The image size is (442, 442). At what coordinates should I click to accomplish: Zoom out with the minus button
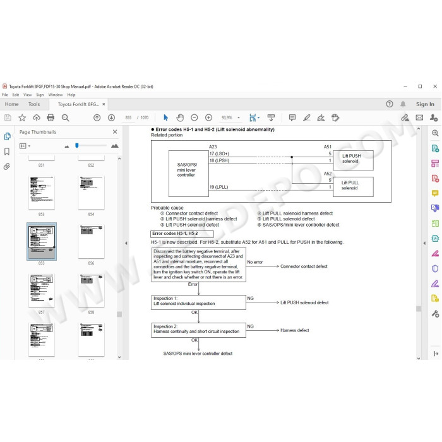point(194,117)
